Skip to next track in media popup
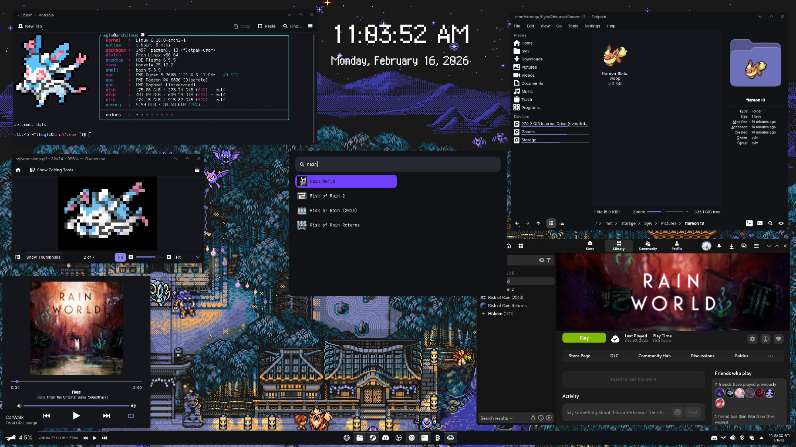Screen dimensions: 796x447 pos(106,416)
